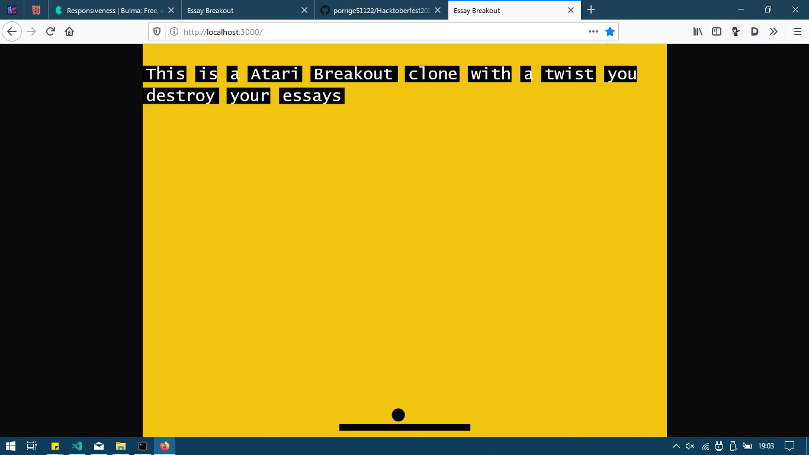Screen dimensions: 809x455
Task: Click the 'Atari' word brick
Action: coord(275,74)
